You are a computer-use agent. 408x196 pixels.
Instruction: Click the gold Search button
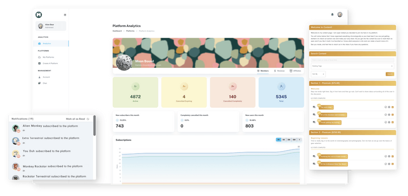pyautogui.click(x=390, y=74)
